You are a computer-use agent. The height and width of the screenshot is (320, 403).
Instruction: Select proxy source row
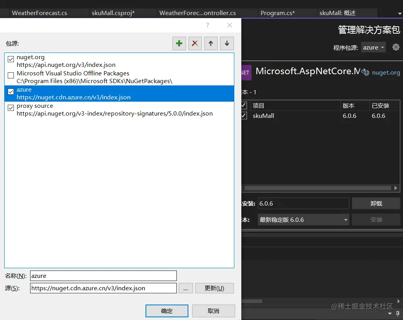[119, 110]
